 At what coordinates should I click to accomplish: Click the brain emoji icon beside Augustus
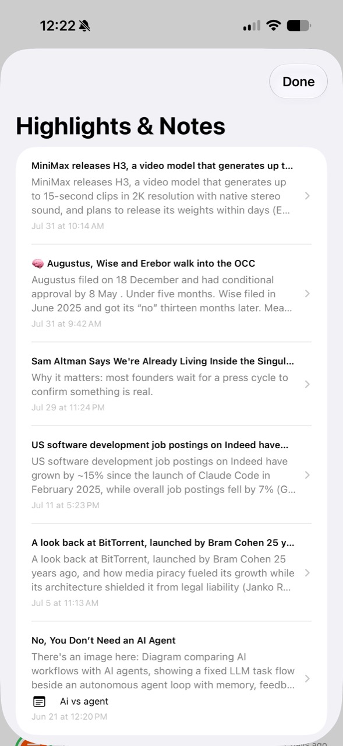[38, 263]
